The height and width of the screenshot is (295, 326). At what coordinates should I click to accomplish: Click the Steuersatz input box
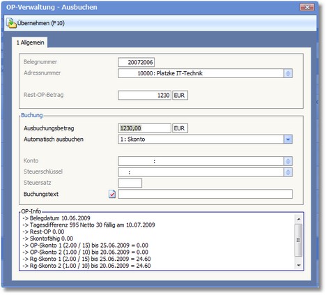[x=130, y=183]
